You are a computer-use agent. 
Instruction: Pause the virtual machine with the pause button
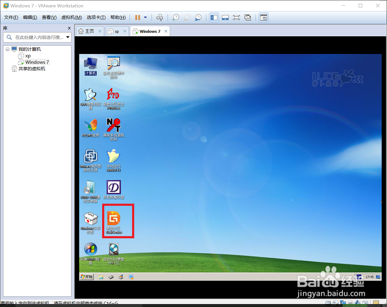coord(138,18)
